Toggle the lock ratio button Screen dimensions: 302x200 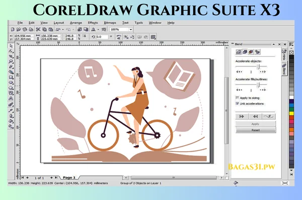85,36
